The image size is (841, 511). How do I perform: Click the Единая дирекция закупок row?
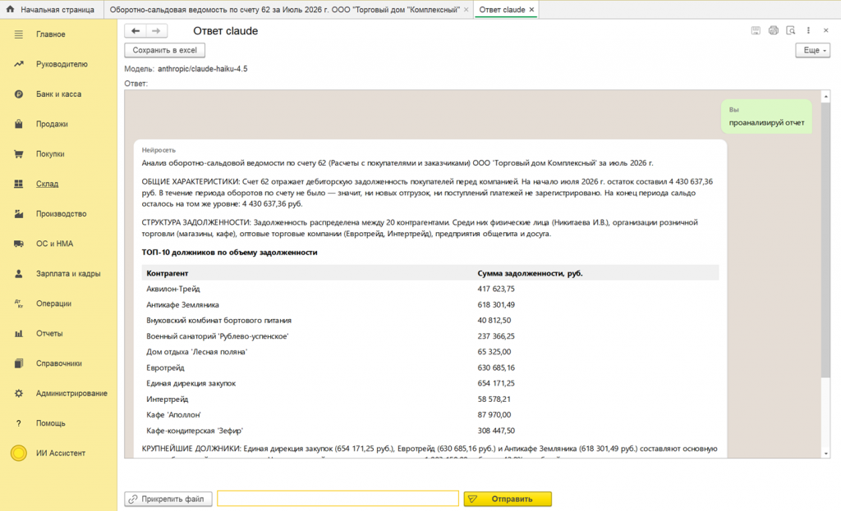coord(430,383)
